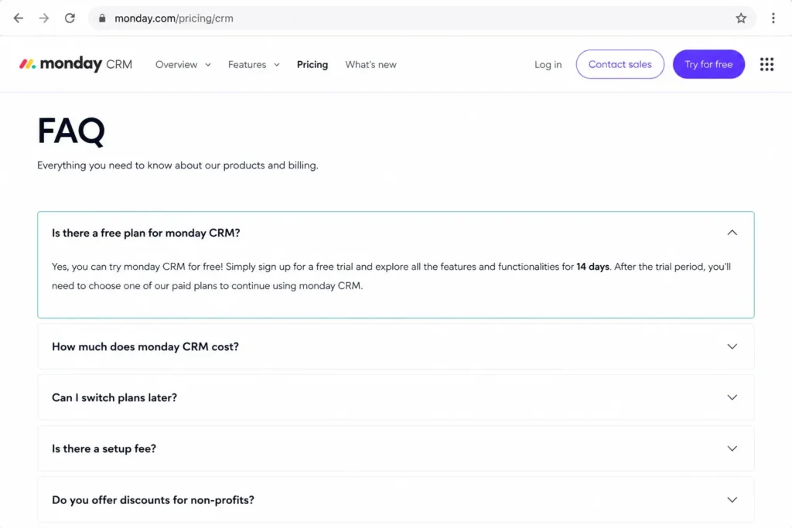Image resolution: width=792 pixels, height=528 pixels.
Task: Click the Log in link
Action: (548, 65)
